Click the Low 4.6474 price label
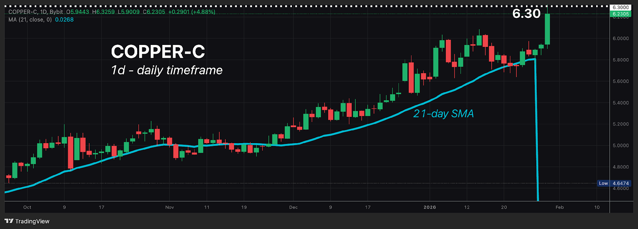The height and width of the screenshot is (229, 638). 614,183
